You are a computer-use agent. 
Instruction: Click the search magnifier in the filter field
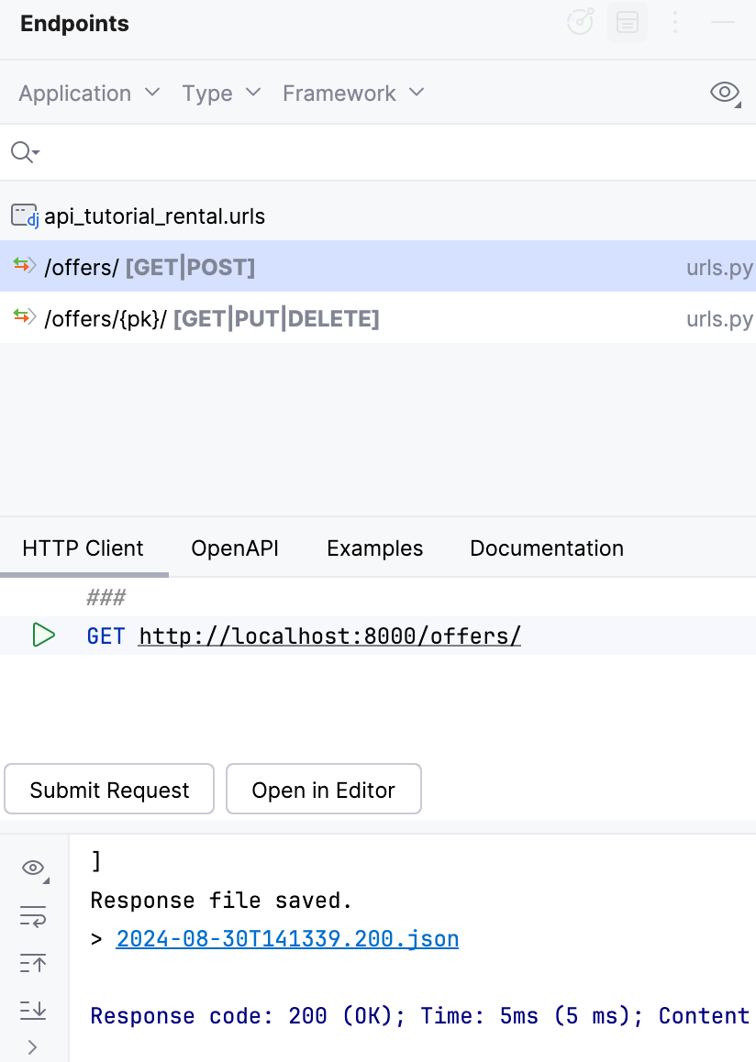pos(19,152)
